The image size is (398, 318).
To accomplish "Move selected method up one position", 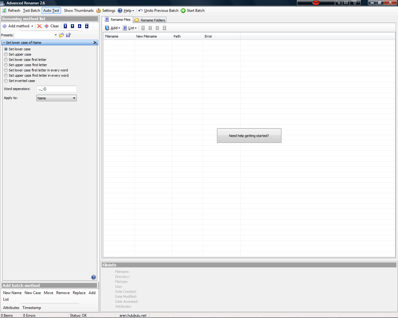I will (x=72, y=26).
